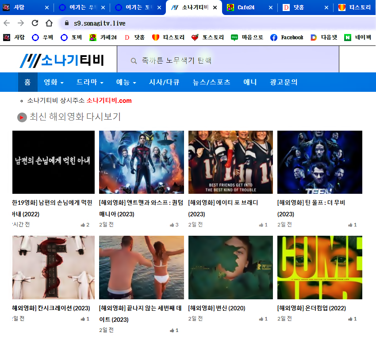Open the 80 for Brady poster thumbnail

click(230, 162)
